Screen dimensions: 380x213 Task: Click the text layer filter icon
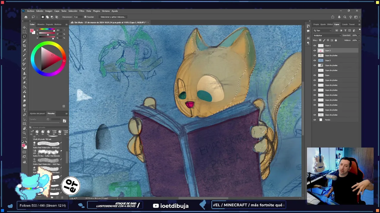point(345,30)
